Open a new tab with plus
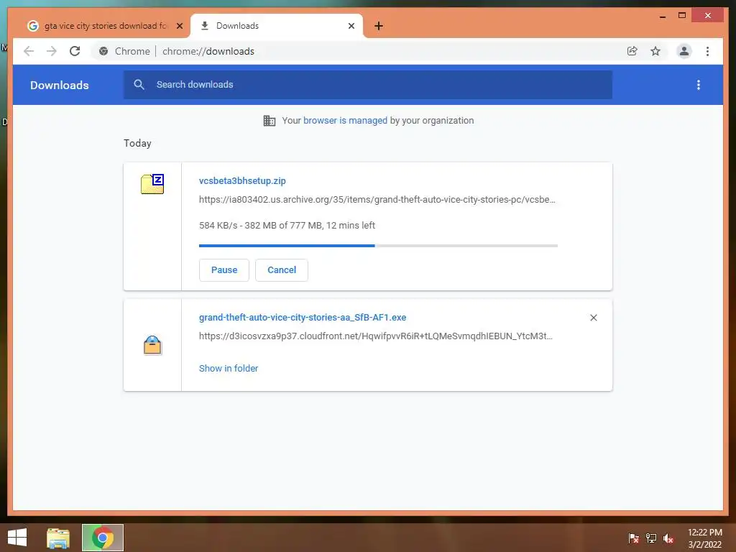Viewport: 736px width, 552px height. click(379, 26)
